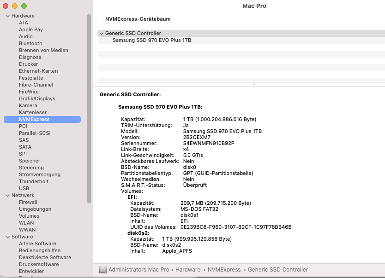
Task: Open Grafik/Displays entry
Action: (x=37, y=98)
